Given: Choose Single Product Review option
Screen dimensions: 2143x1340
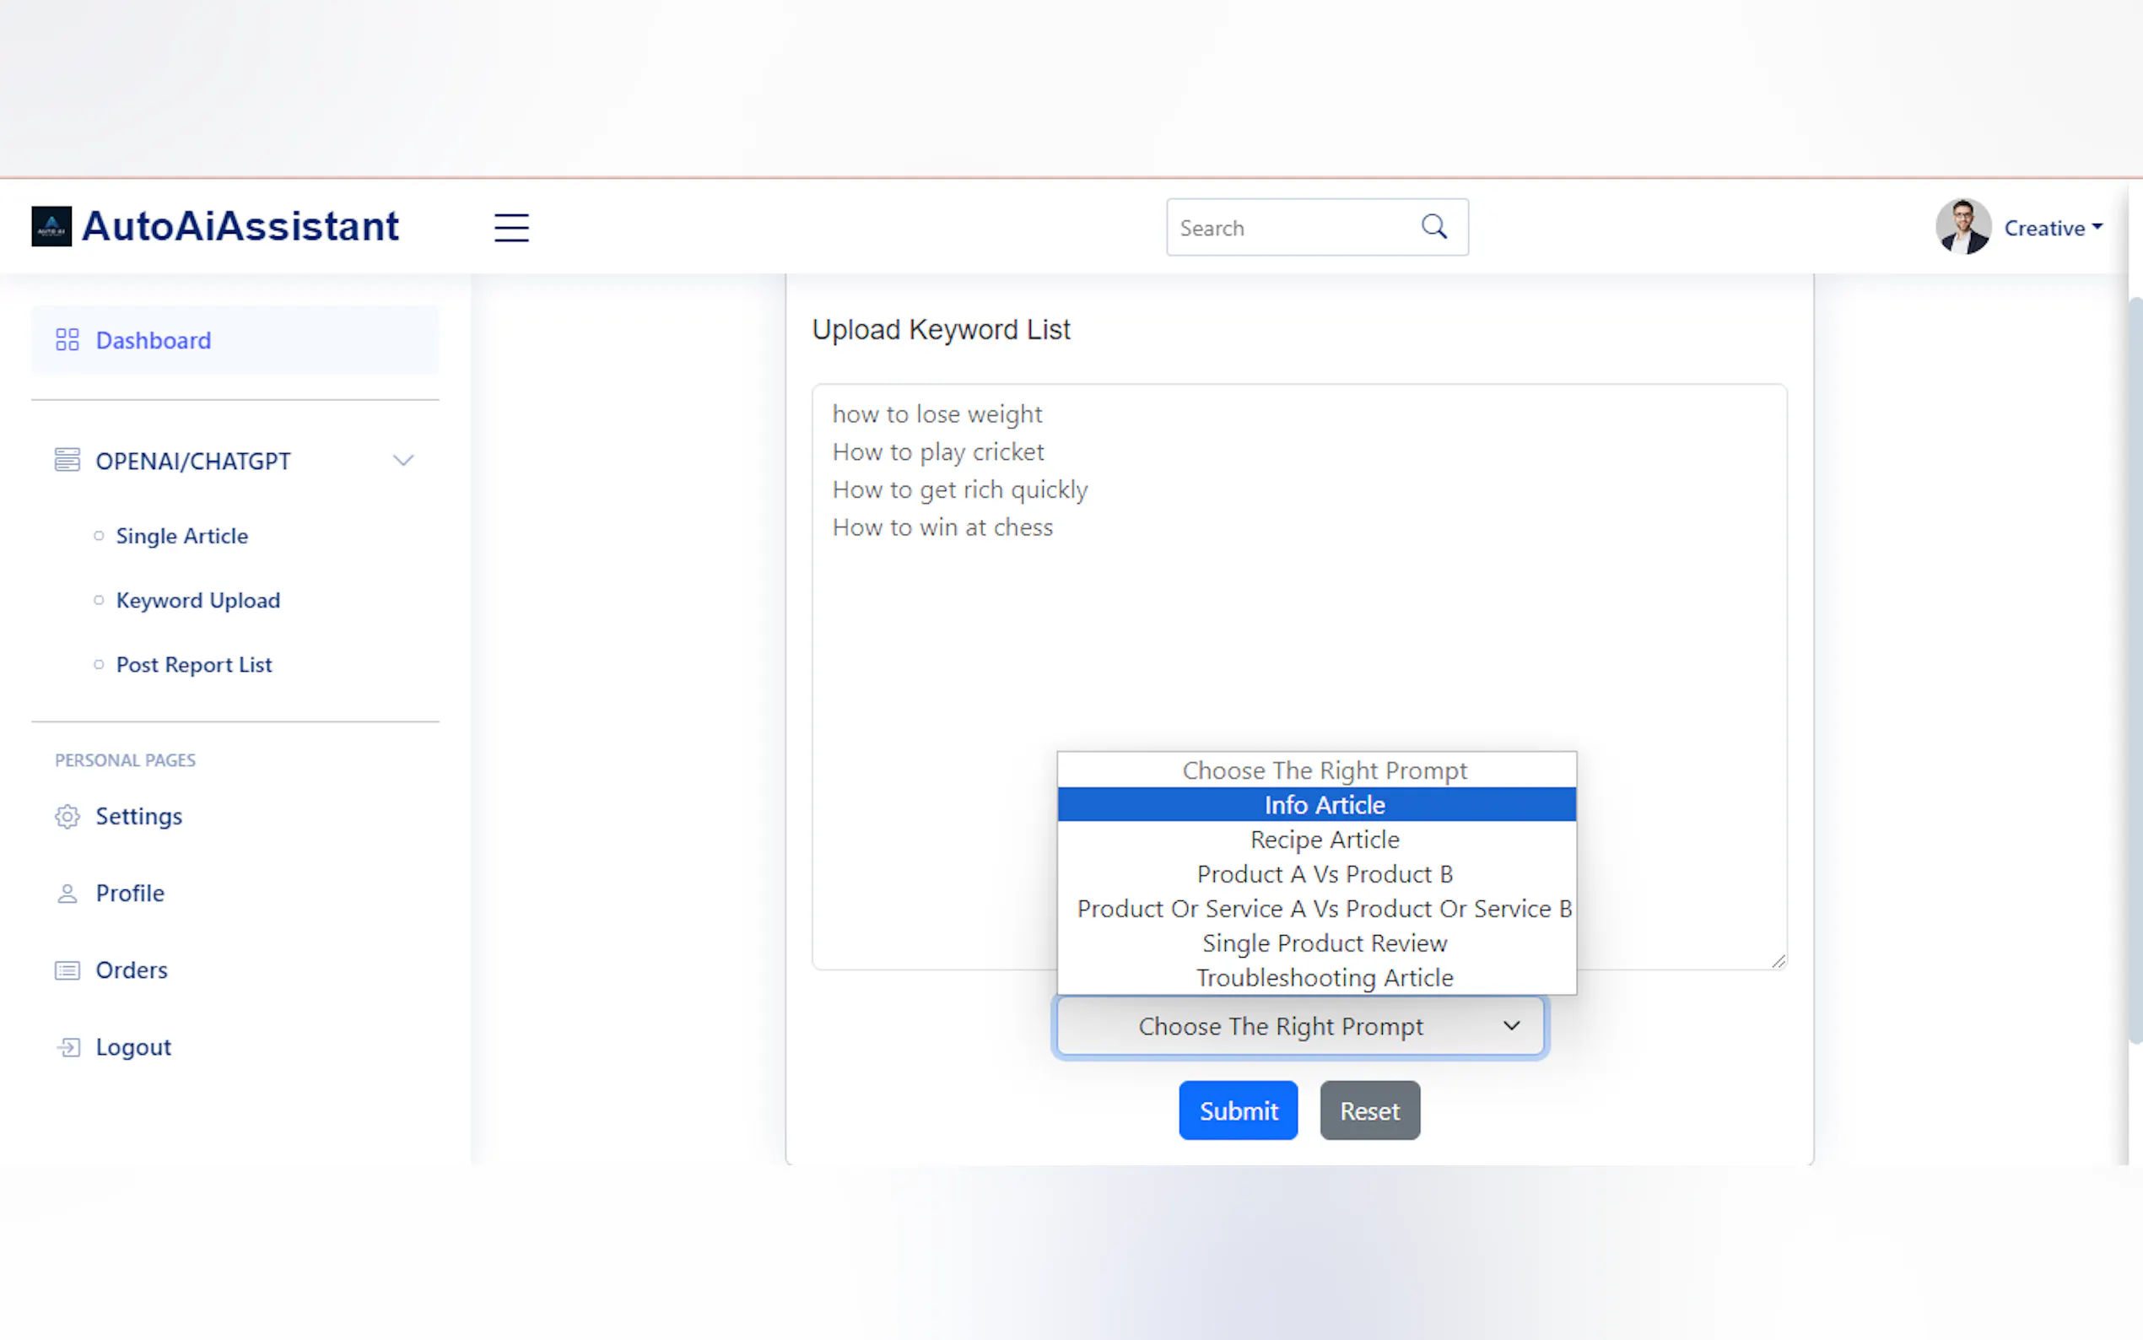Looking at the screenshot, I should [1324, 943].
